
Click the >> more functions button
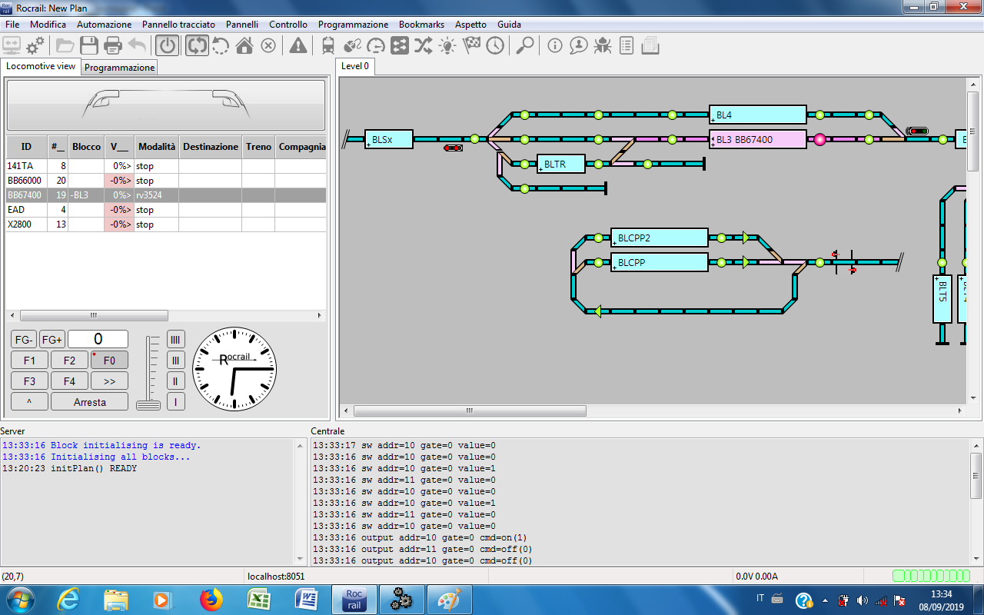(109, 381)
